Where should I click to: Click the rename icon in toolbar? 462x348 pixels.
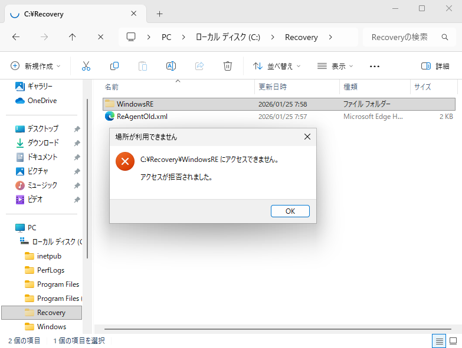[171, 66]
